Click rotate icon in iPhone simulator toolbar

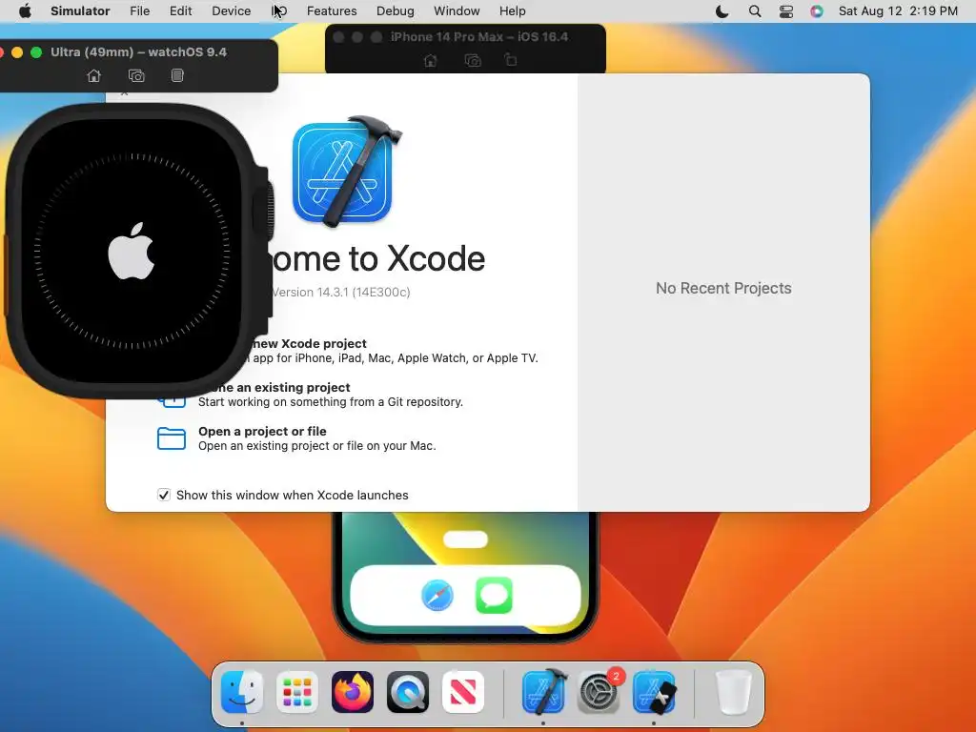(511, 60)
